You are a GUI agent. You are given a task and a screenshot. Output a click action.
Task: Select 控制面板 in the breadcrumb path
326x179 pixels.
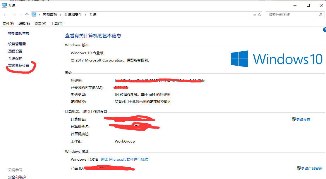(50, 15)
